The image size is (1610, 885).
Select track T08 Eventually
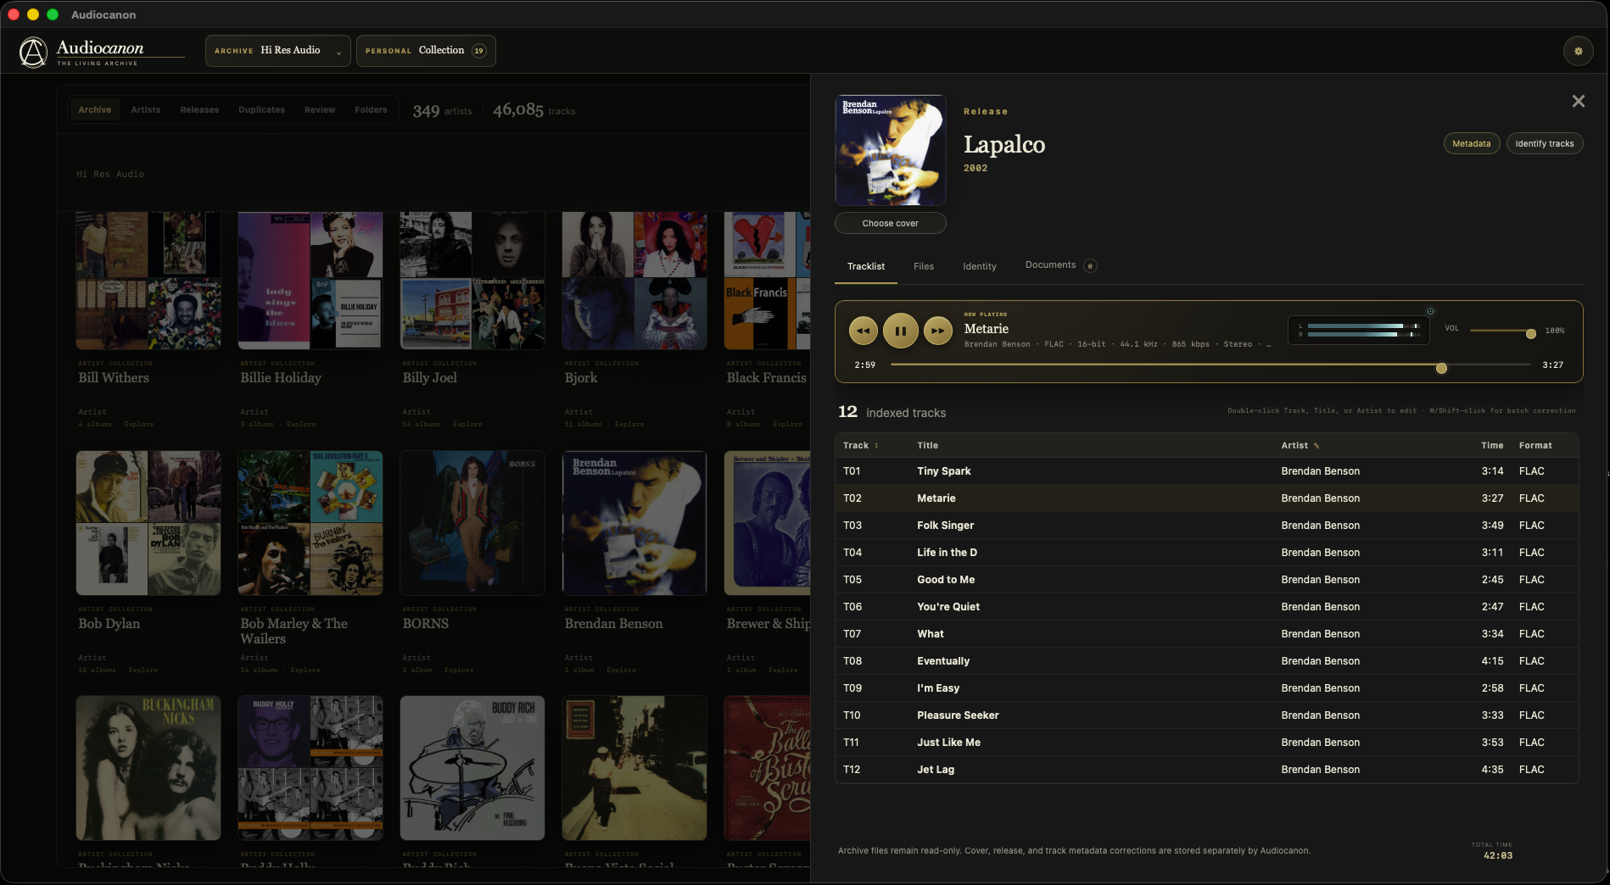coord(1206,661)
